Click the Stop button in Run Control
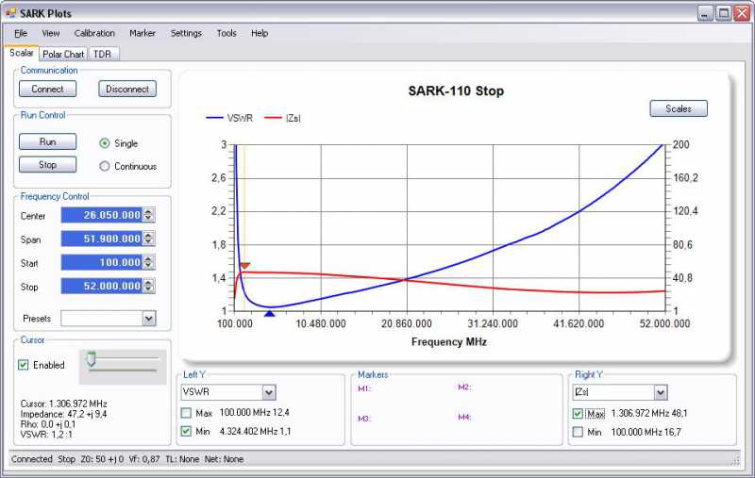755x478 pixels. (x=48, y=164)
